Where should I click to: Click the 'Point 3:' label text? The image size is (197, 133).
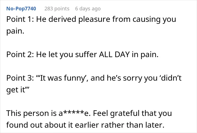tap(20, 78)
